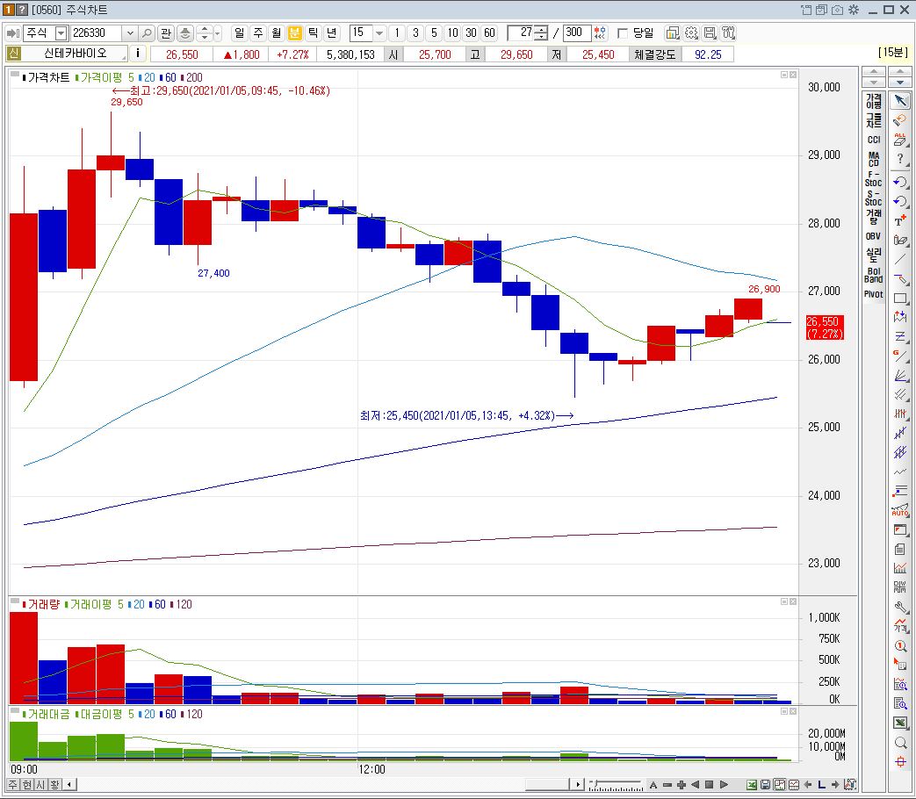Select the highlighted 분 (minute) period
Screen dimensions: 916x799
pyautogui.click(x=294, y=33)
